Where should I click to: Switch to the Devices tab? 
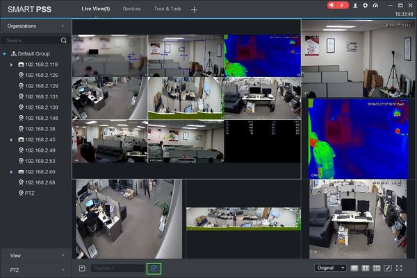(131, 9)
